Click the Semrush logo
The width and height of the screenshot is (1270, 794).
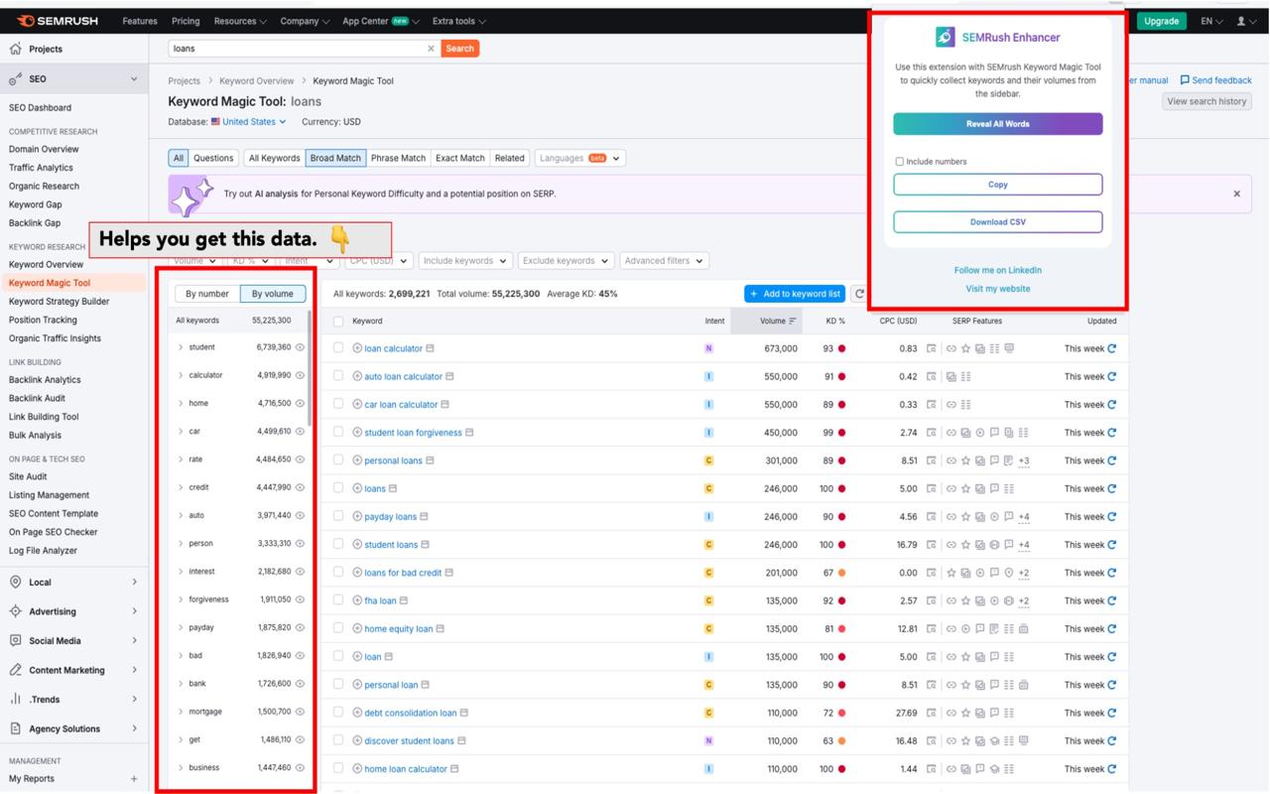click(58, 21)
